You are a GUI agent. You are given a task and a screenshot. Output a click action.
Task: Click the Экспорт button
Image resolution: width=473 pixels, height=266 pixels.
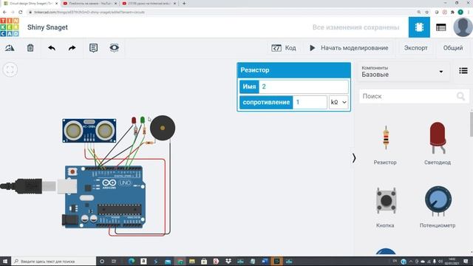pos(415,48)
